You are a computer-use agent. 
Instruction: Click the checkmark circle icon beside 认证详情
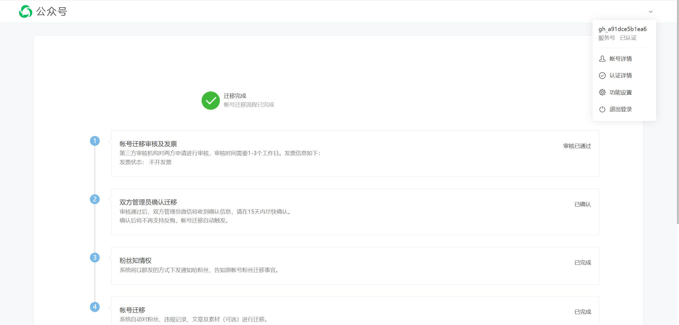(x=602, y=76)
